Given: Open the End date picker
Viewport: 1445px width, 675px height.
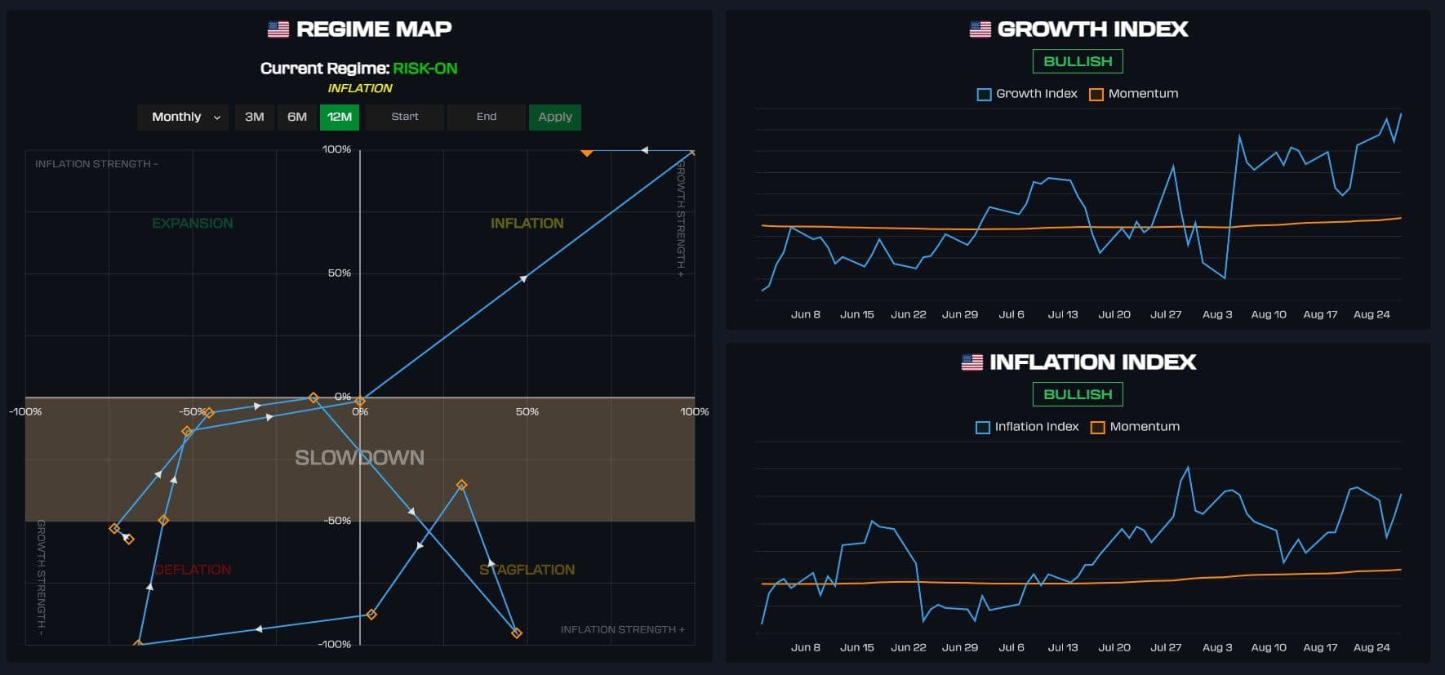Looking at the screenshot, I should 487,118.
